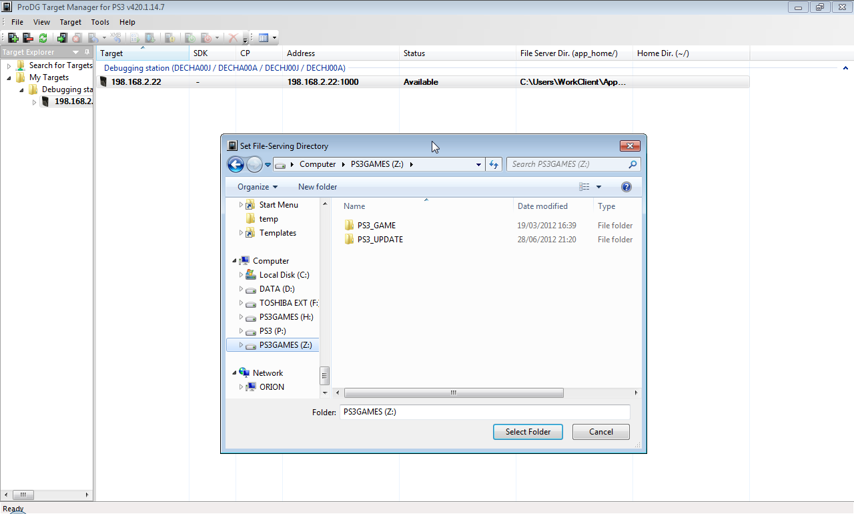Click the Reset target toolbar icon
This screenshot has height=514, width=854.
click(x=93, y=38)
